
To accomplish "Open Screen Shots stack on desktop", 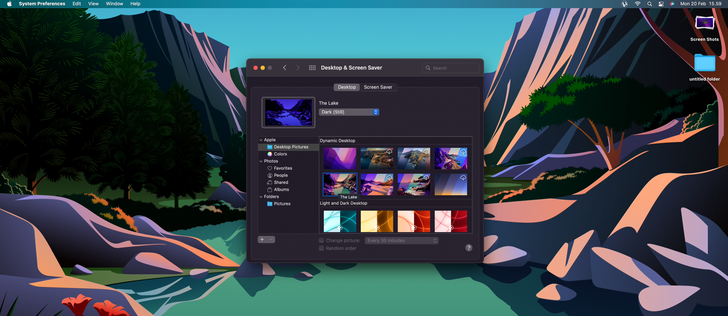I will click(704, 28).
